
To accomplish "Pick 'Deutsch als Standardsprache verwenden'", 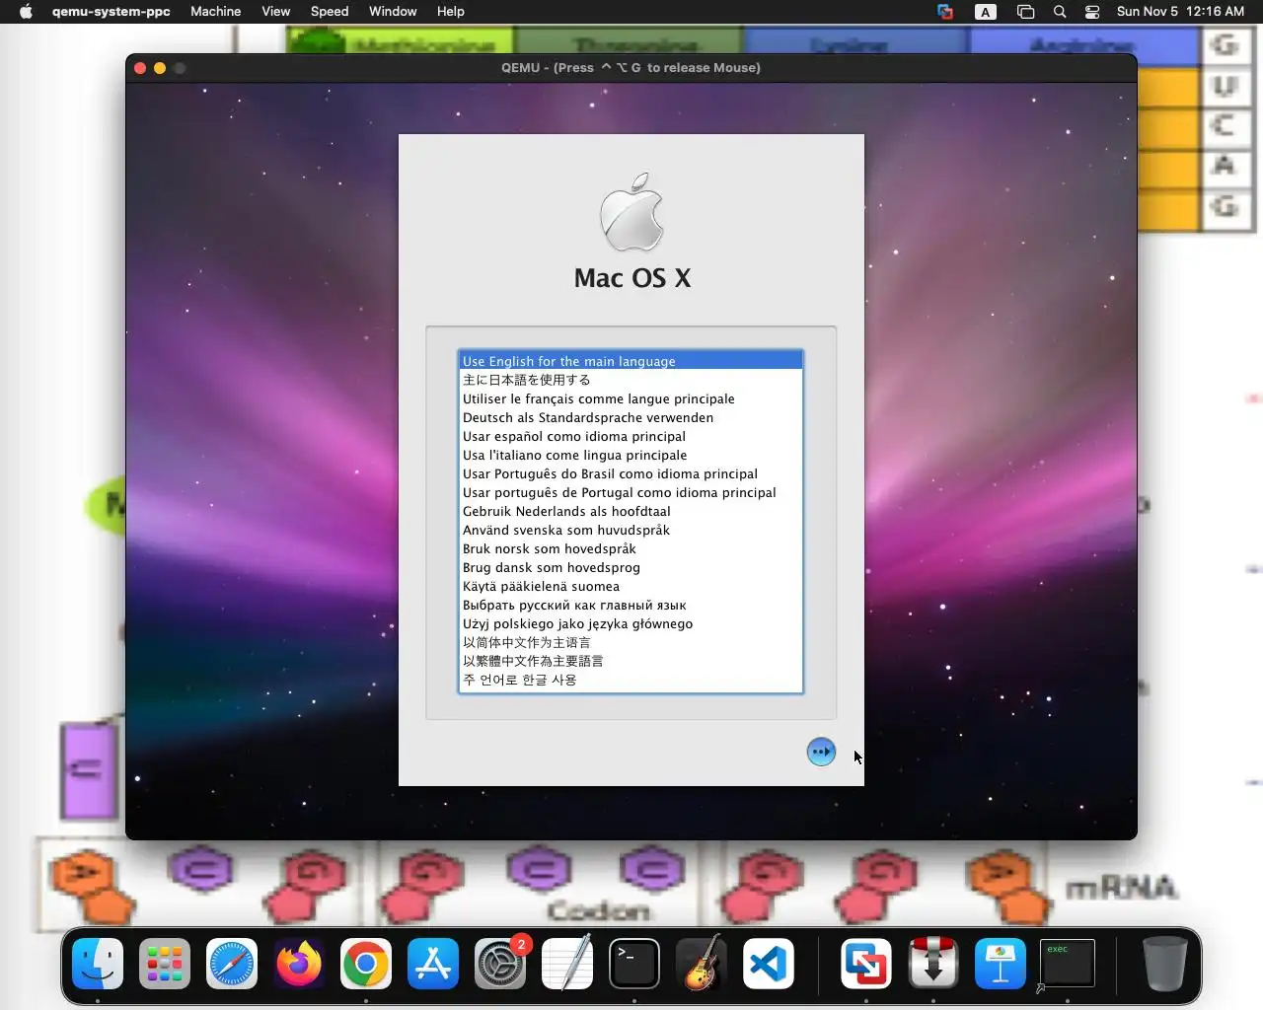I will (631, 417).
